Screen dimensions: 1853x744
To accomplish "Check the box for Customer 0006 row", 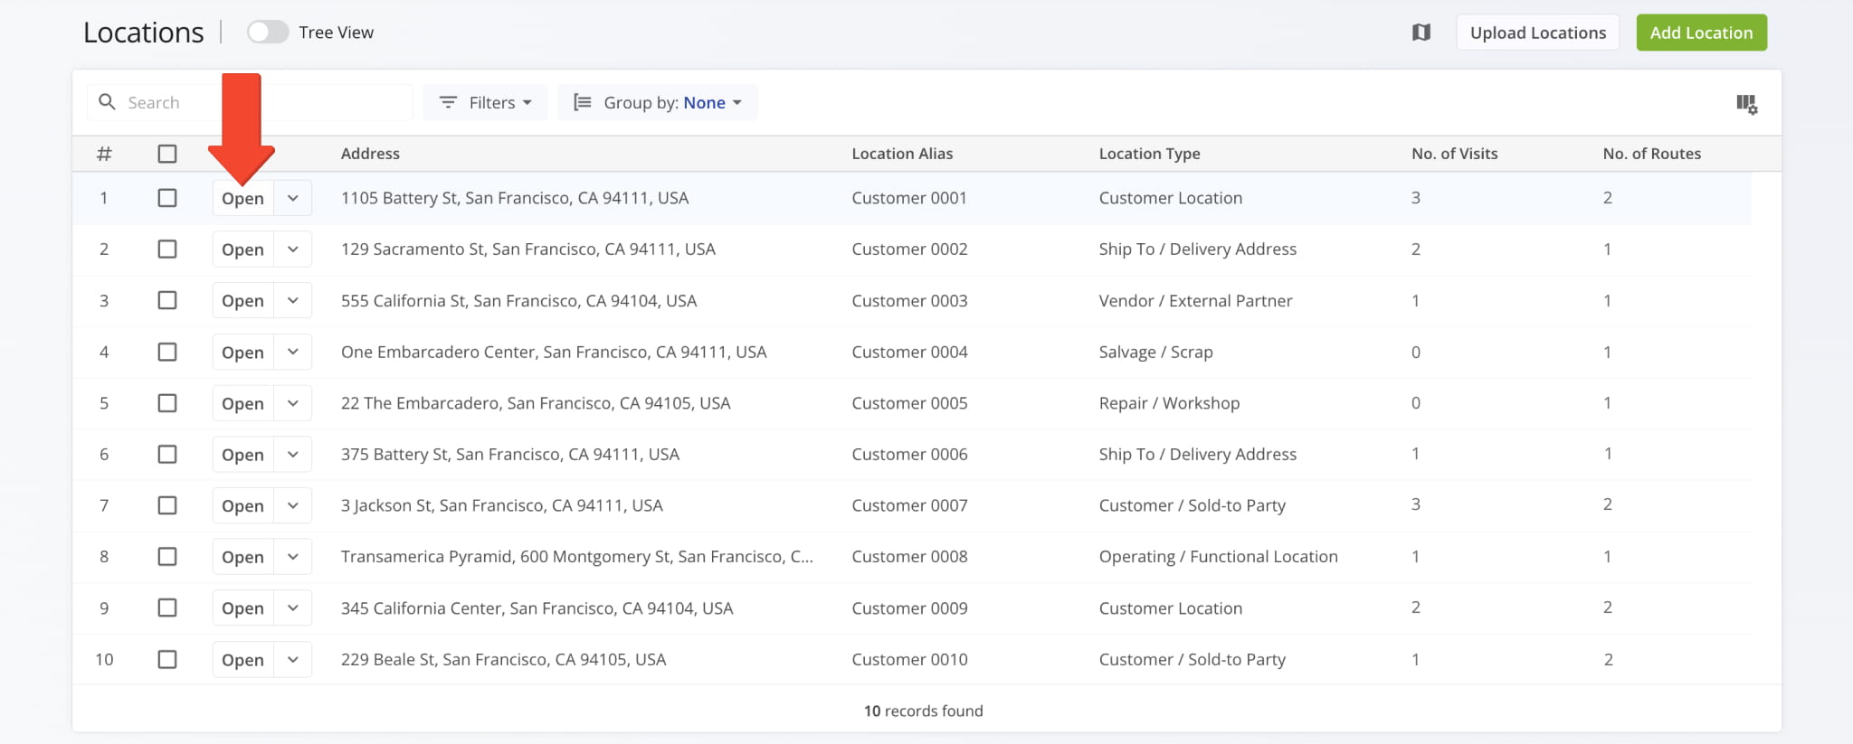I will tap(167, 454).
